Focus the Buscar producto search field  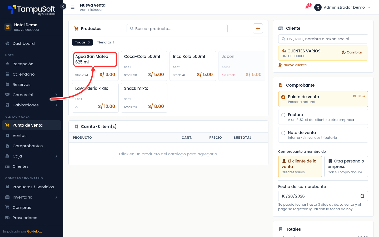(177, 29)
